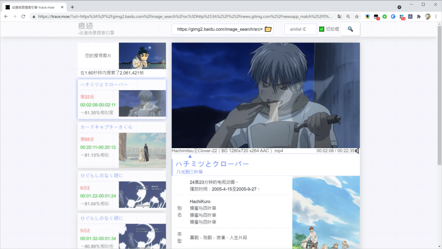
Task: Bookmark this page with star icon
Action: coord(357,17)
